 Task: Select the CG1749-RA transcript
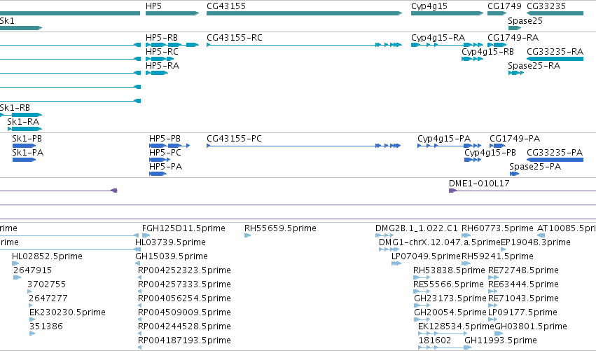497,45
